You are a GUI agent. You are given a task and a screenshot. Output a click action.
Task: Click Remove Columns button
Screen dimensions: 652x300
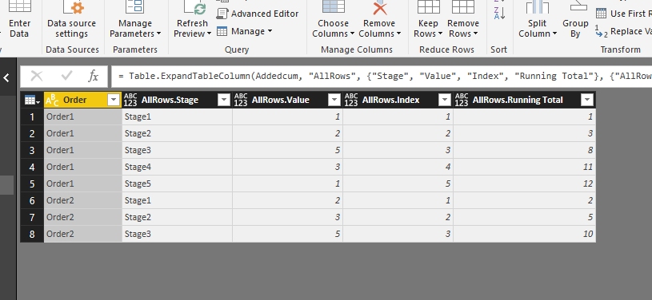(380, 20)
